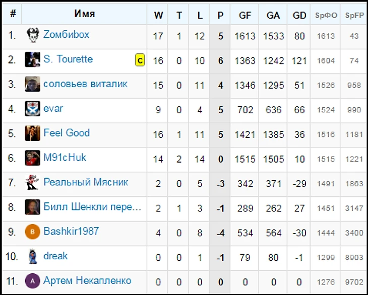Open S. Tourette profile link
Viewport: 368px width, 295px height.
pos(68,59)
